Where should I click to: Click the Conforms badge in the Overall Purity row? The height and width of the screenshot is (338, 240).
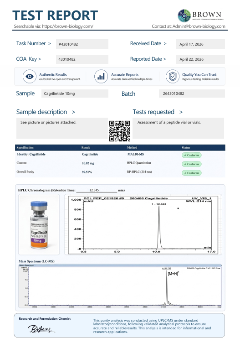coord(192,173)
